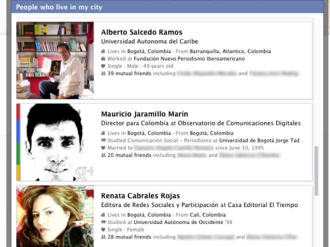Click heart relationship icon in Mauricio's card
Screen dimensions: 330x247
[103, 148]
